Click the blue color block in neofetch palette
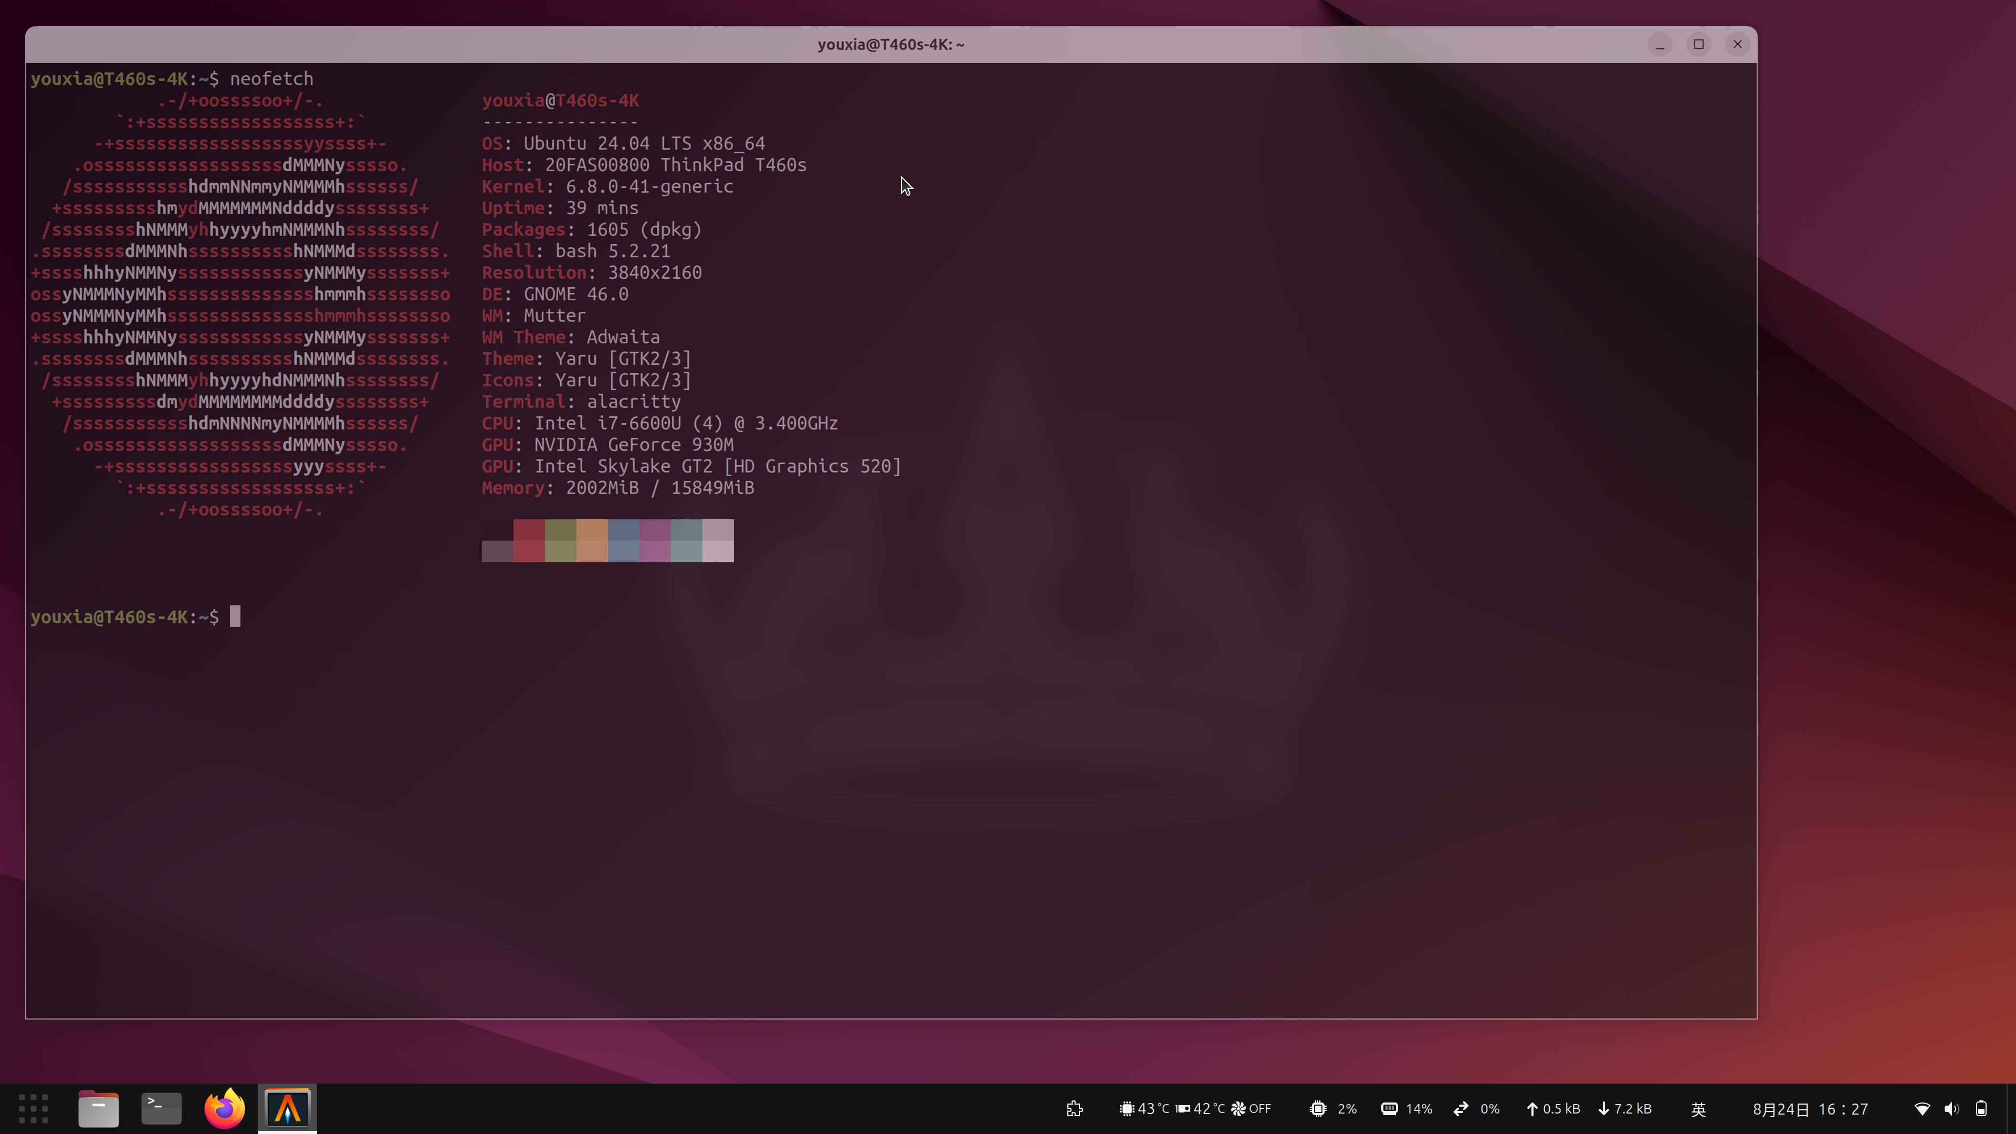Image resolution: width=2016 pixels, height=1134 pixels. (x=624, y=541)
